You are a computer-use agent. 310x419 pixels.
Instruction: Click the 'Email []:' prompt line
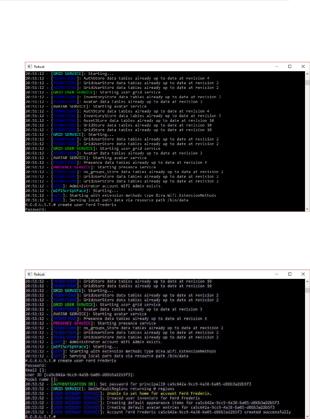(x=36, y=370)
